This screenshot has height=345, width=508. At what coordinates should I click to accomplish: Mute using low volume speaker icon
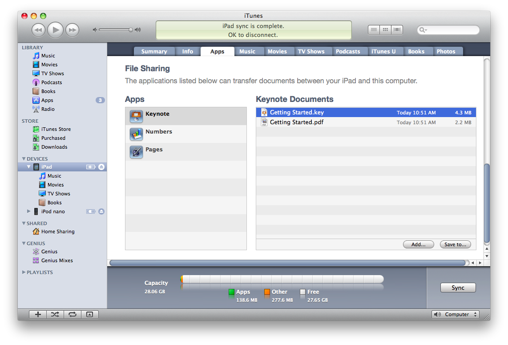click(95, 30)
